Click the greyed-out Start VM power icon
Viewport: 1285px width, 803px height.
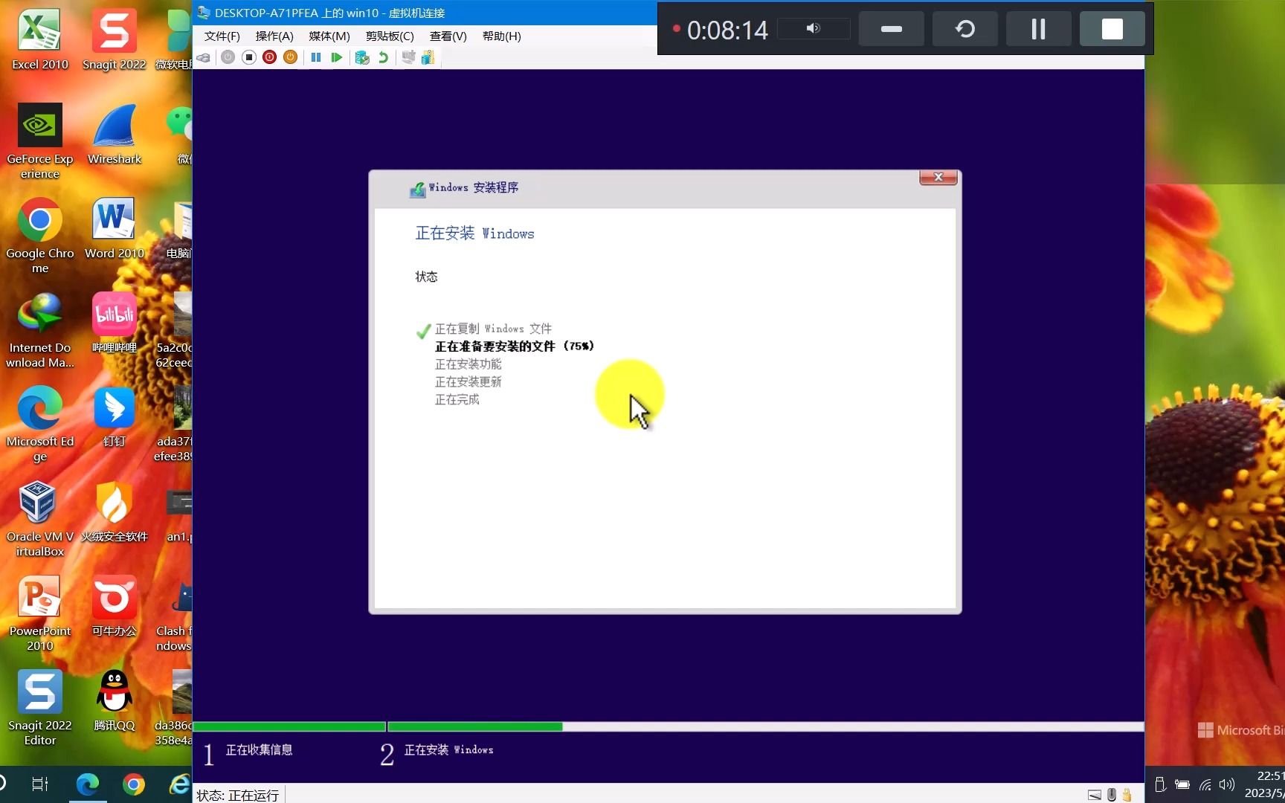(228, 57)
